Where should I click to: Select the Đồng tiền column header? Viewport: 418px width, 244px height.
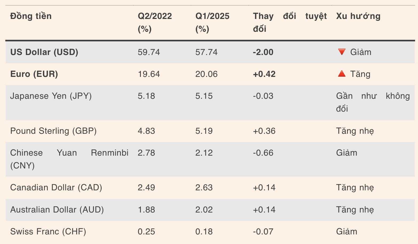pos(31,16)
